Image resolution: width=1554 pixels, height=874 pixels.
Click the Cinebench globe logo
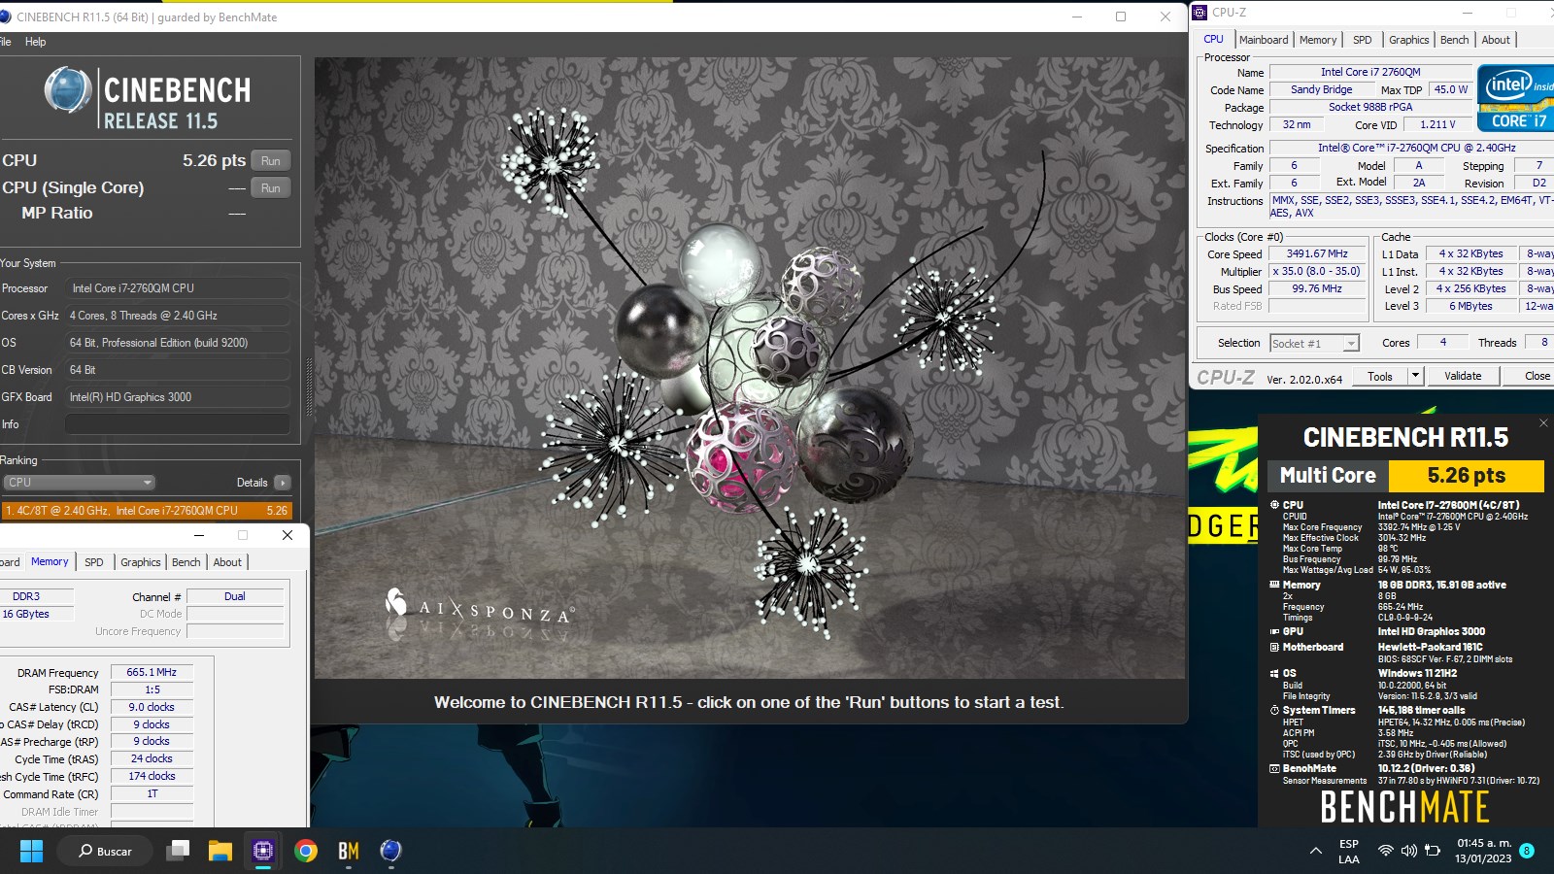pos(68,91)
